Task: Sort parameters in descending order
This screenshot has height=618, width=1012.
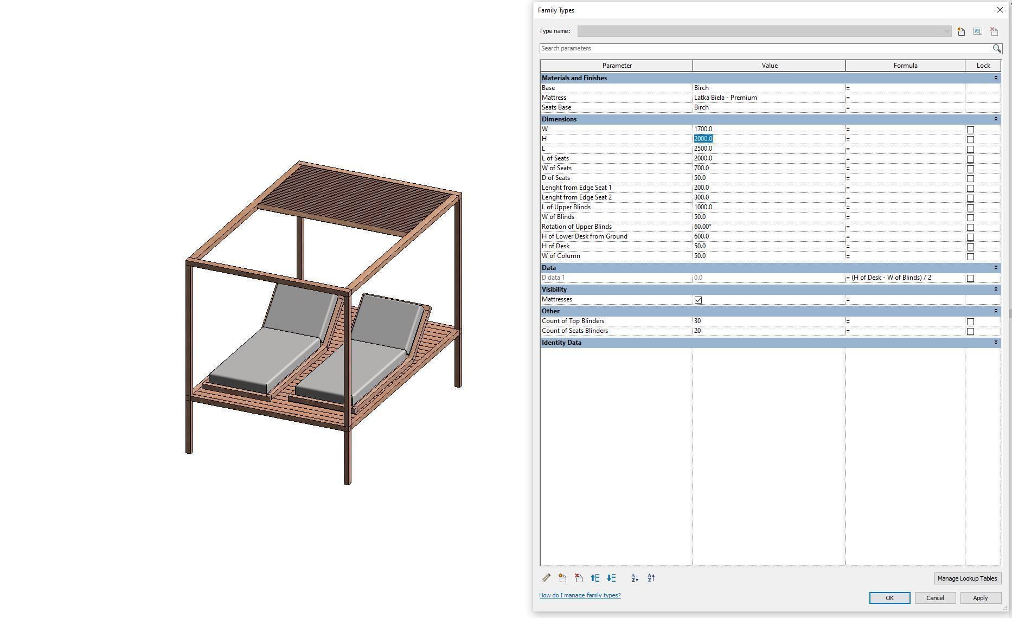Action: [x=651, y=578]
